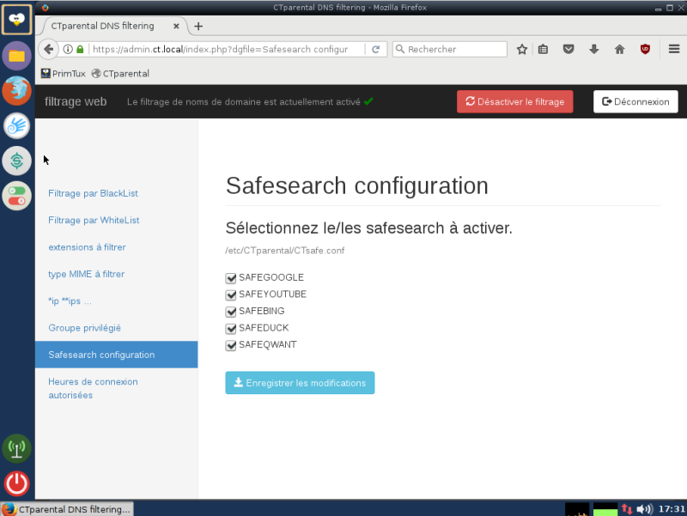Toggle the SAFEYOUTUBE checkbox
This screenshot has height=516, width=687.
pos(230,294)
